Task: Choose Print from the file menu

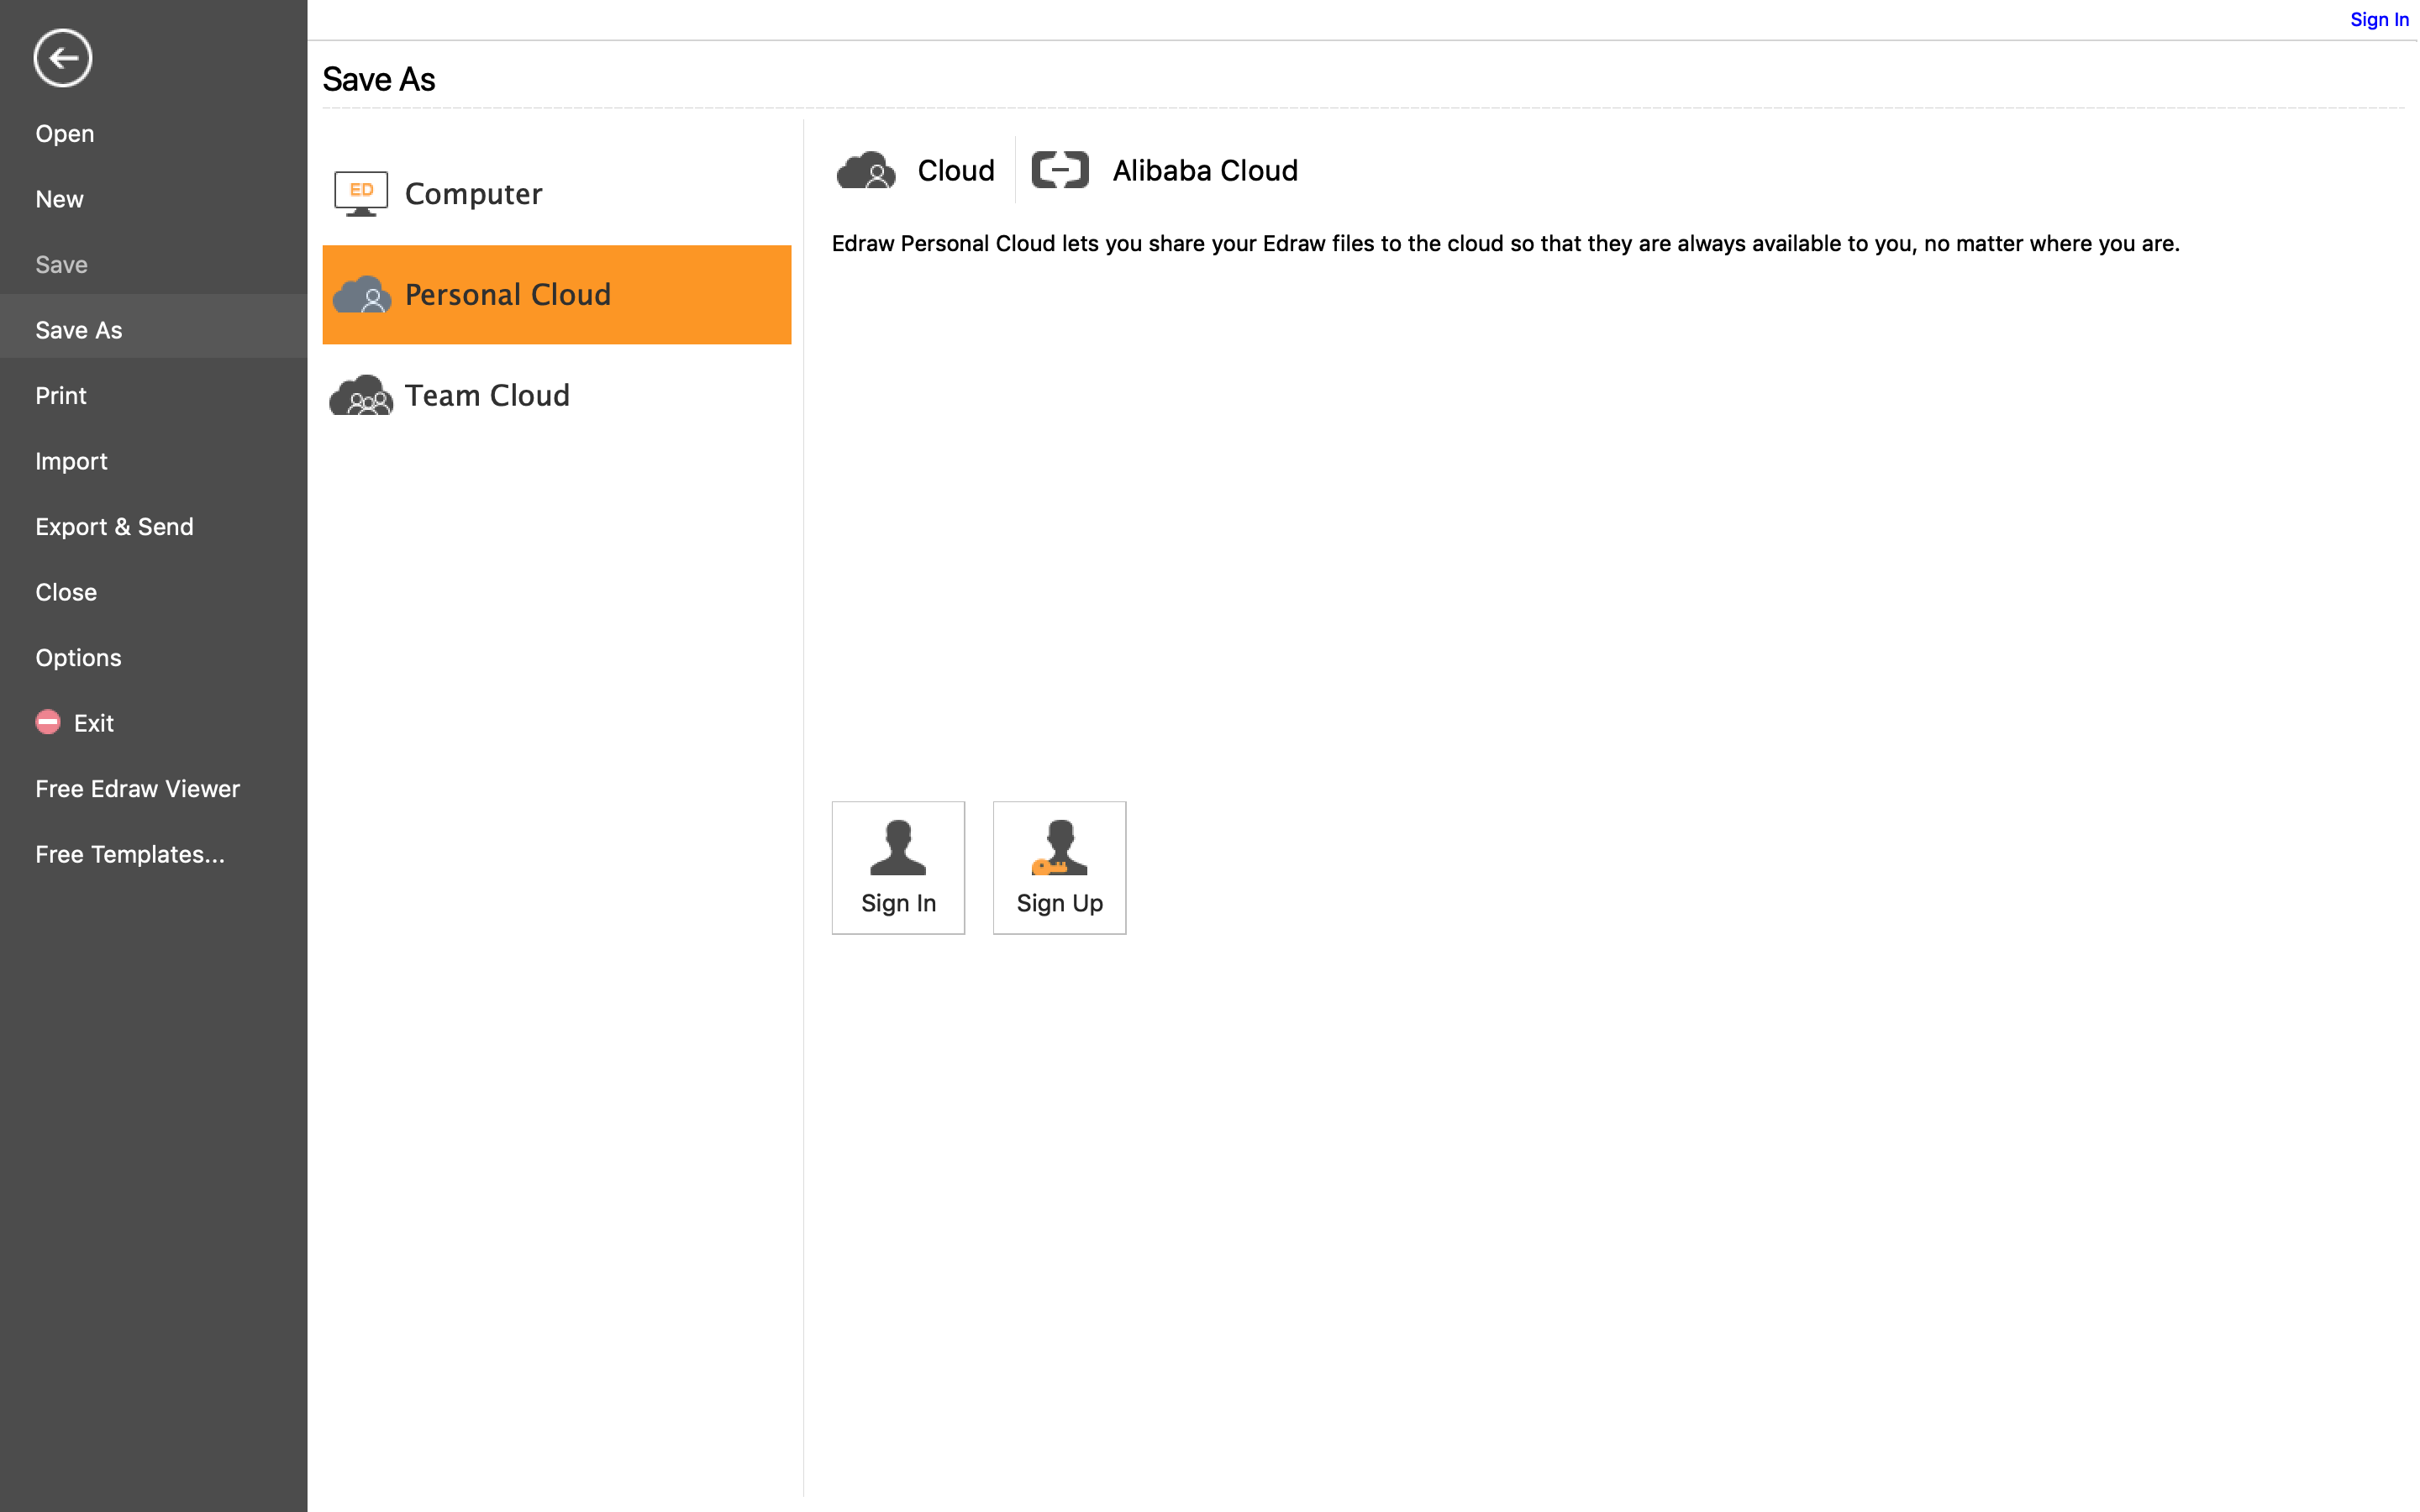Action: click(61, 396)
